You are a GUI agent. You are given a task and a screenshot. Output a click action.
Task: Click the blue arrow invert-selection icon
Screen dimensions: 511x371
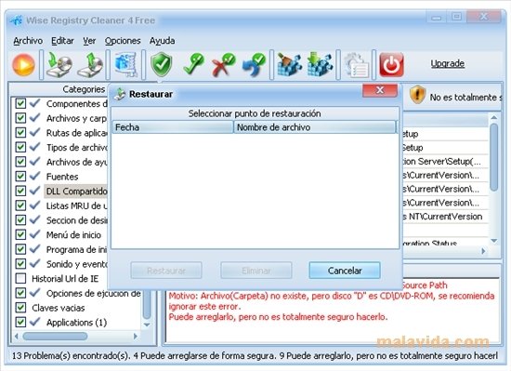tap(254, 65)
